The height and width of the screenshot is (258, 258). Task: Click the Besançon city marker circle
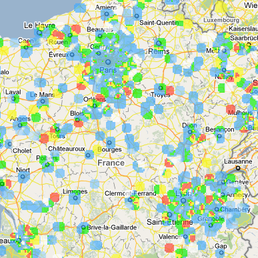pyautogui.click(x=219, y=136)
